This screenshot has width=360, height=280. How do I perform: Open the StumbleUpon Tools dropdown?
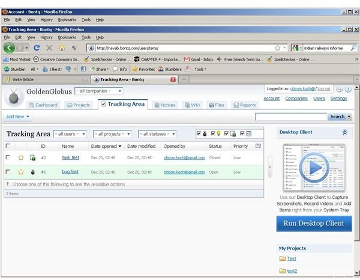click(200, 69)
